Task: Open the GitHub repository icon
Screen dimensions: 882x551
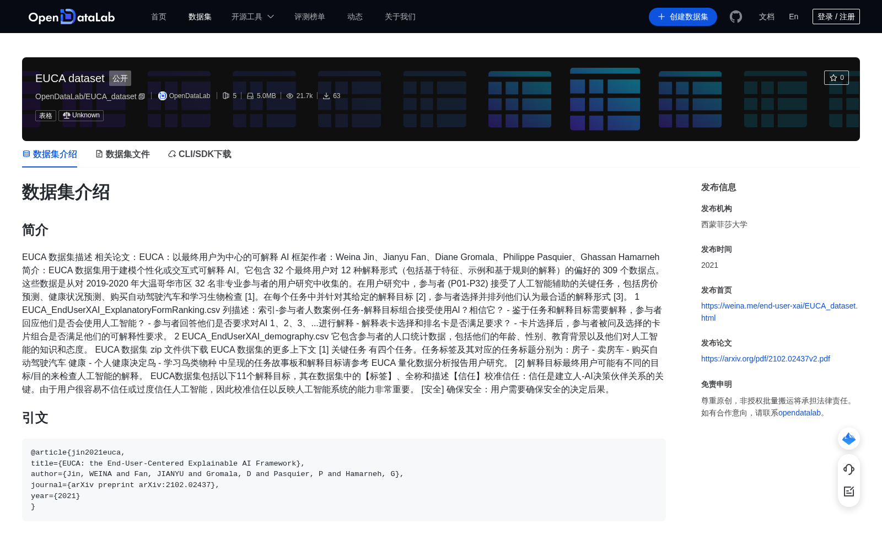Action: 735,17
